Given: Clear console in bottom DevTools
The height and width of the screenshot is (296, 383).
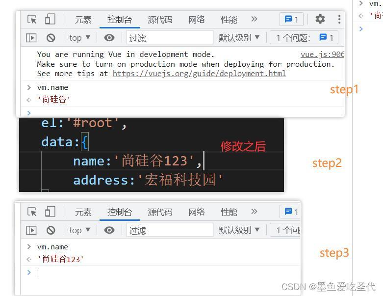Looking at the screenshot, I should tap(51, 230).
